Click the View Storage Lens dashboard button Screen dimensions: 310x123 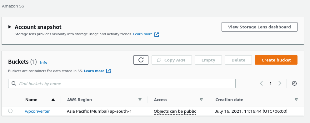pyautogui.click(x=259, y=27)
